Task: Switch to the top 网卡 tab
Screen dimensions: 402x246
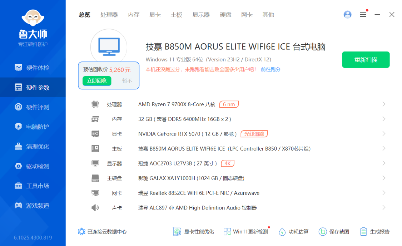Action: 247,15
